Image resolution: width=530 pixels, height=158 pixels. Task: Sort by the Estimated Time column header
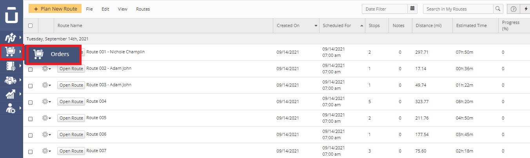[475, 25]
